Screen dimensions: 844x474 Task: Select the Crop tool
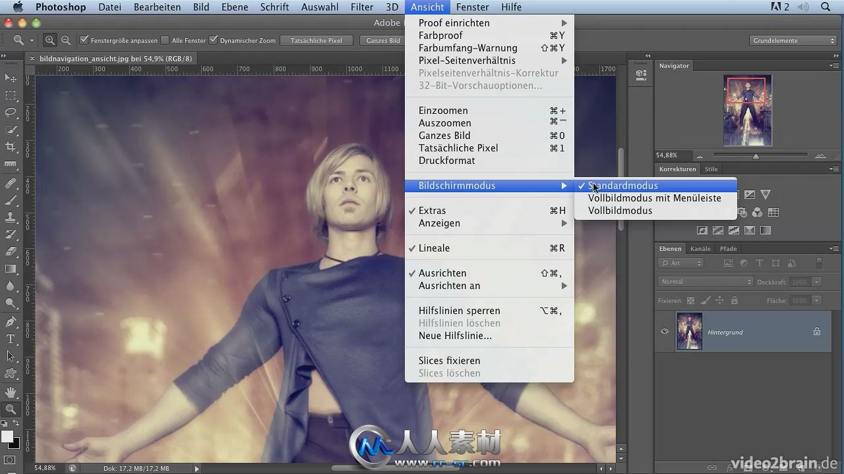pyautogui.click(x=11, y=147)
